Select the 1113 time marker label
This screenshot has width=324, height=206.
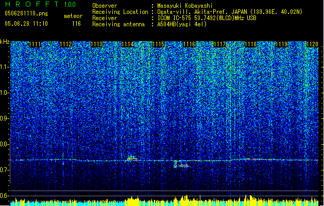click(x=96, y=44)
